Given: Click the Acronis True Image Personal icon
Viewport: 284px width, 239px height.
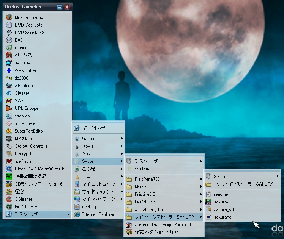Looking at the screenshot, I should pos(129,225).
